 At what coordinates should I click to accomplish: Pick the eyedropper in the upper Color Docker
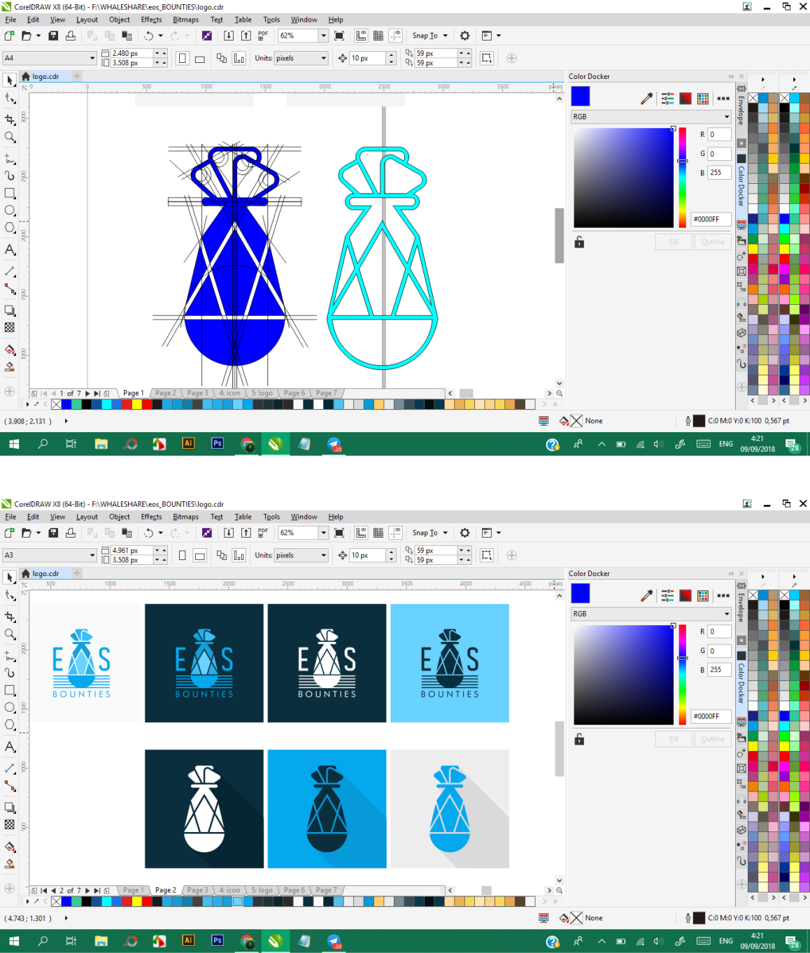click(646, 99)
